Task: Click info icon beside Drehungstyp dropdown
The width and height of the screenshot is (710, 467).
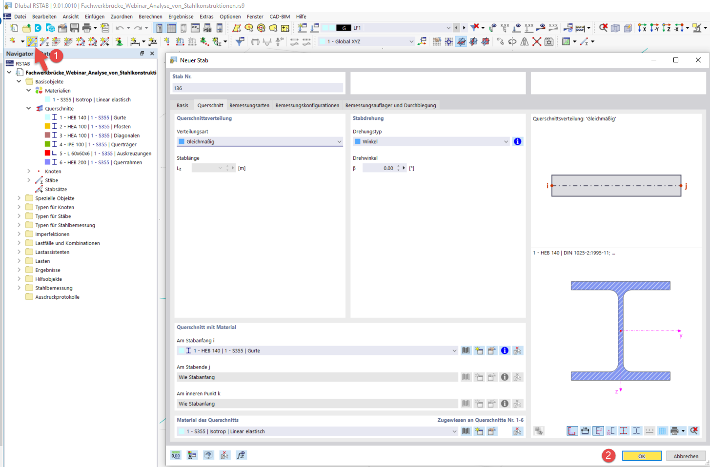Action: [x=517, y=141]
